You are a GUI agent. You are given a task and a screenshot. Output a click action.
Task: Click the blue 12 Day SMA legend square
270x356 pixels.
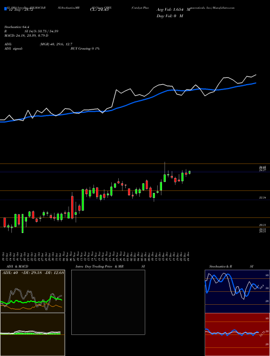coord(5,9)
